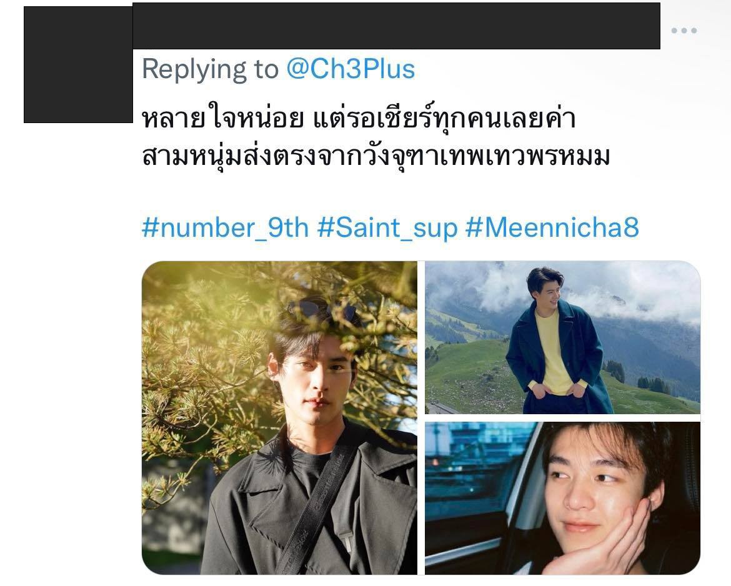Select the #Meennicha8 hashtag
This screenshot has width=731, height=586.
pyautogui.click(x=552, y=228)
